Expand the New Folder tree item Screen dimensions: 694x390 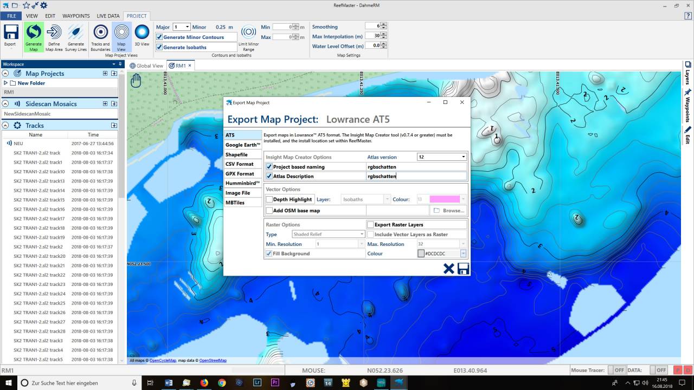click(x=5, y=83)
